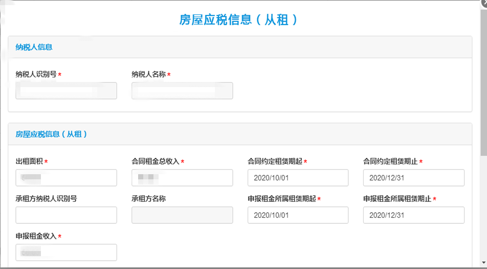This screenshot has height=269, width=487.
Task: Click the large 房屋应税信息（从租）page title
Action: (x=238, y=20)
